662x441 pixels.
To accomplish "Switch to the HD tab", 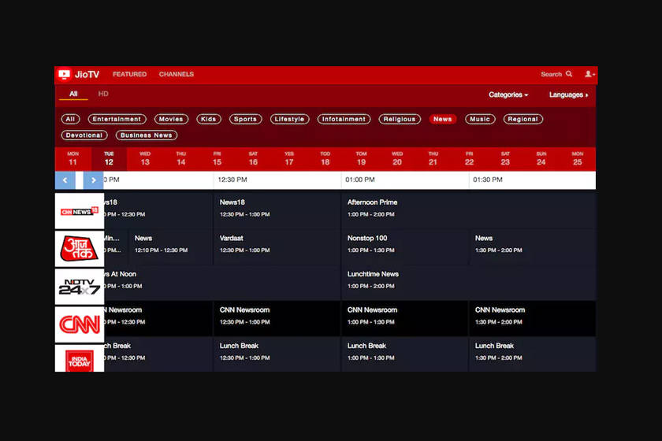I will (x=103, y=94).
